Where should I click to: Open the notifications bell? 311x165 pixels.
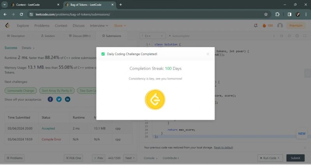click(256, 25)
